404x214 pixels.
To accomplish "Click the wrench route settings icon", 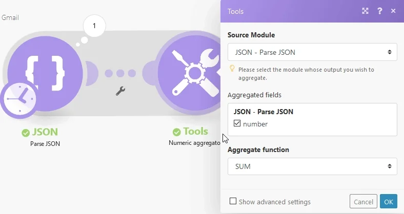I will pyautogui.click(x=120, y=91).
